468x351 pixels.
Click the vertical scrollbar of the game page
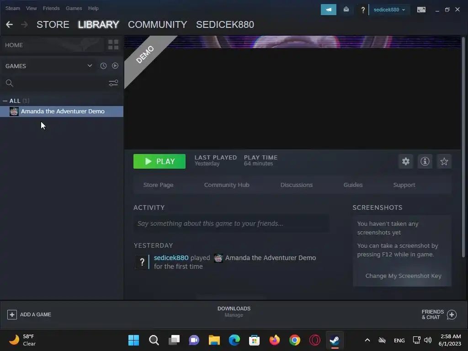(x=463, y=147)
